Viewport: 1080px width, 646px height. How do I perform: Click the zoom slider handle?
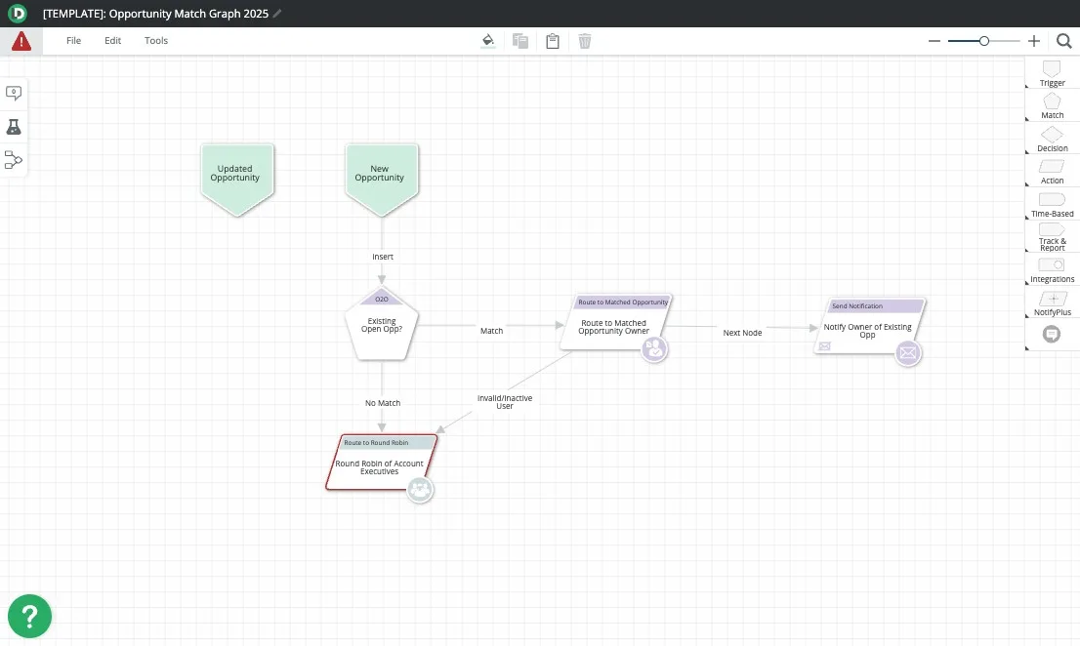pyautogui.click(x=984, y=41)
